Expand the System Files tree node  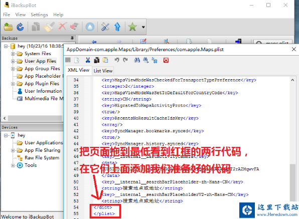tap(13, 54)
